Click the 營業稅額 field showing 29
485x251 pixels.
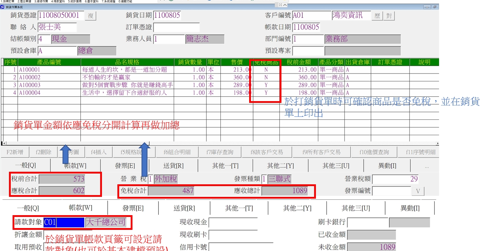pos(395,179)
